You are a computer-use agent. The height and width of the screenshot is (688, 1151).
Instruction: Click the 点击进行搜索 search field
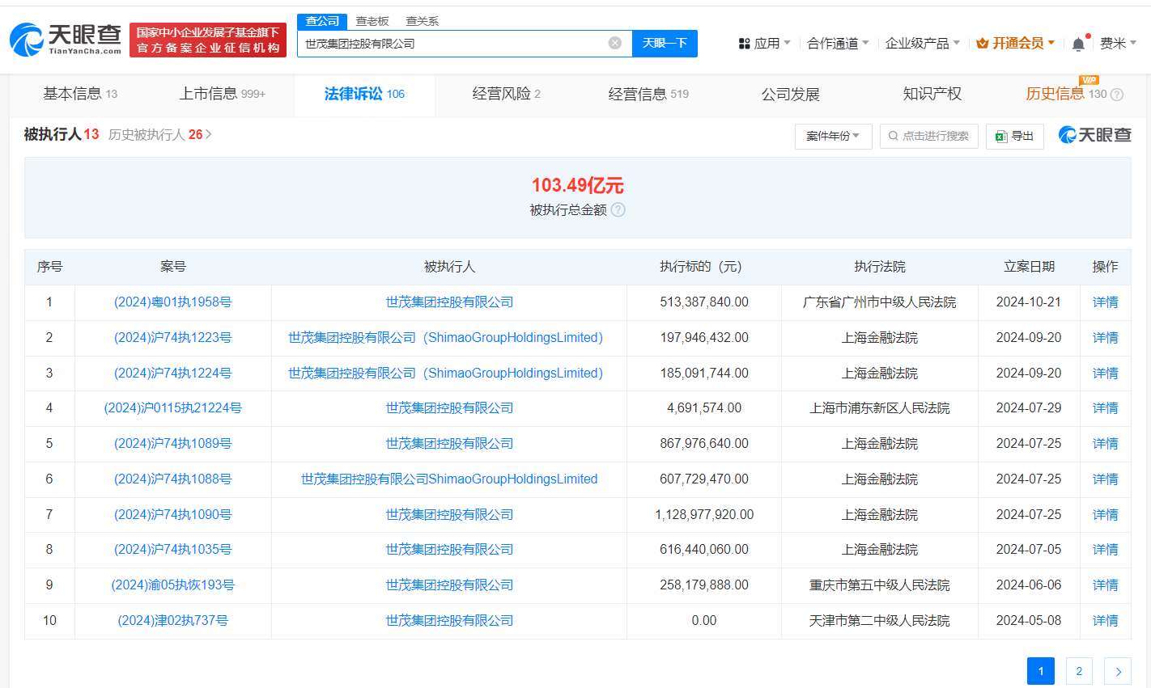929,136
